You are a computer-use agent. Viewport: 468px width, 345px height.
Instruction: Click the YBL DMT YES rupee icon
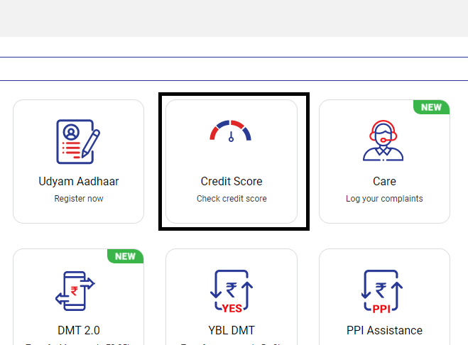(232, 291)
